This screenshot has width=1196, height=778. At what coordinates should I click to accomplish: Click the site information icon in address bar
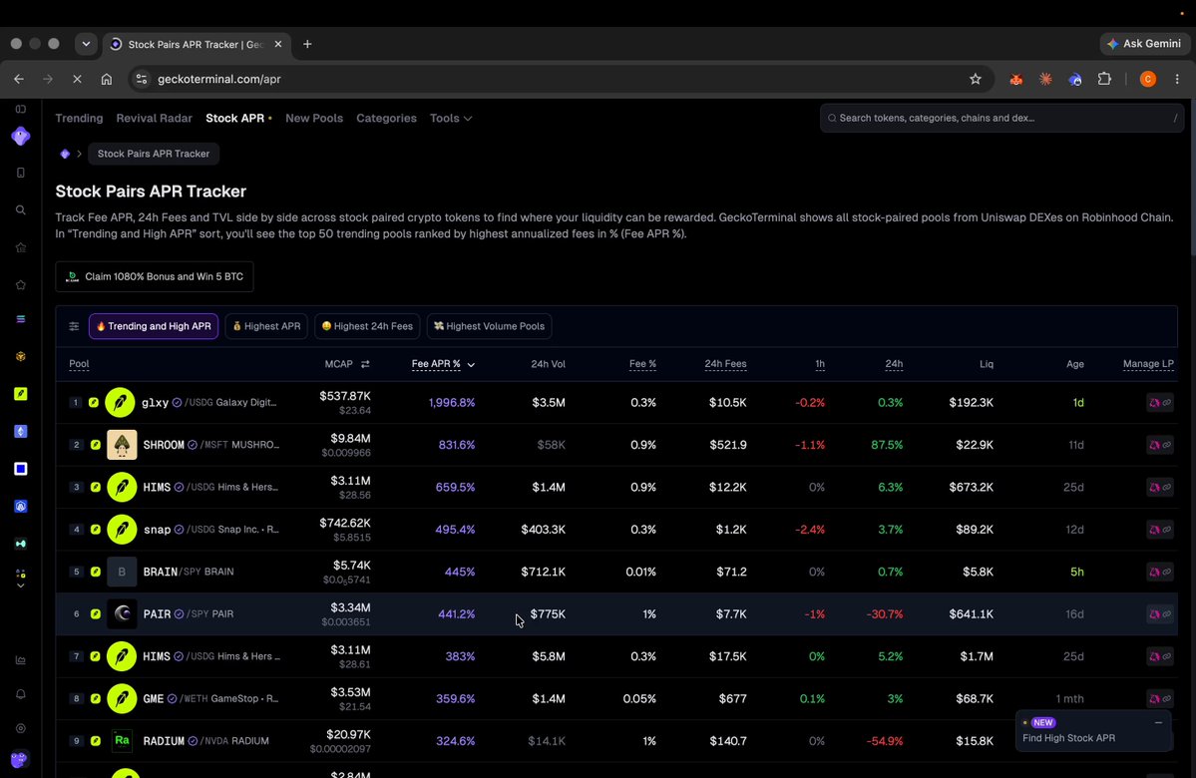pyautogui.click(x=141, y=80)
